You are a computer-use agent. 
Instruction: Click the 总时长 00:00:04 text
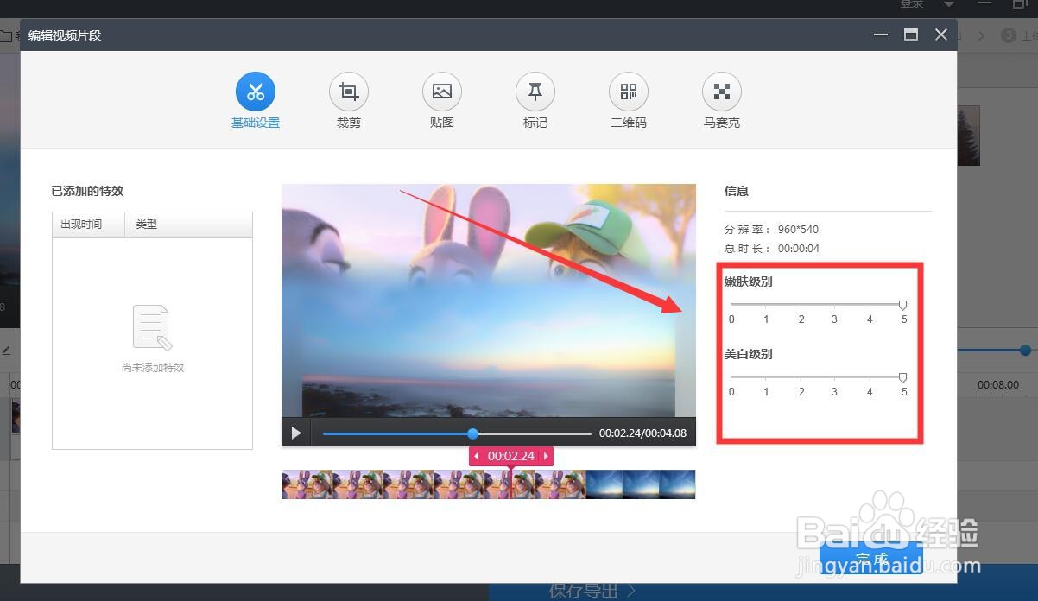point(772,249)
